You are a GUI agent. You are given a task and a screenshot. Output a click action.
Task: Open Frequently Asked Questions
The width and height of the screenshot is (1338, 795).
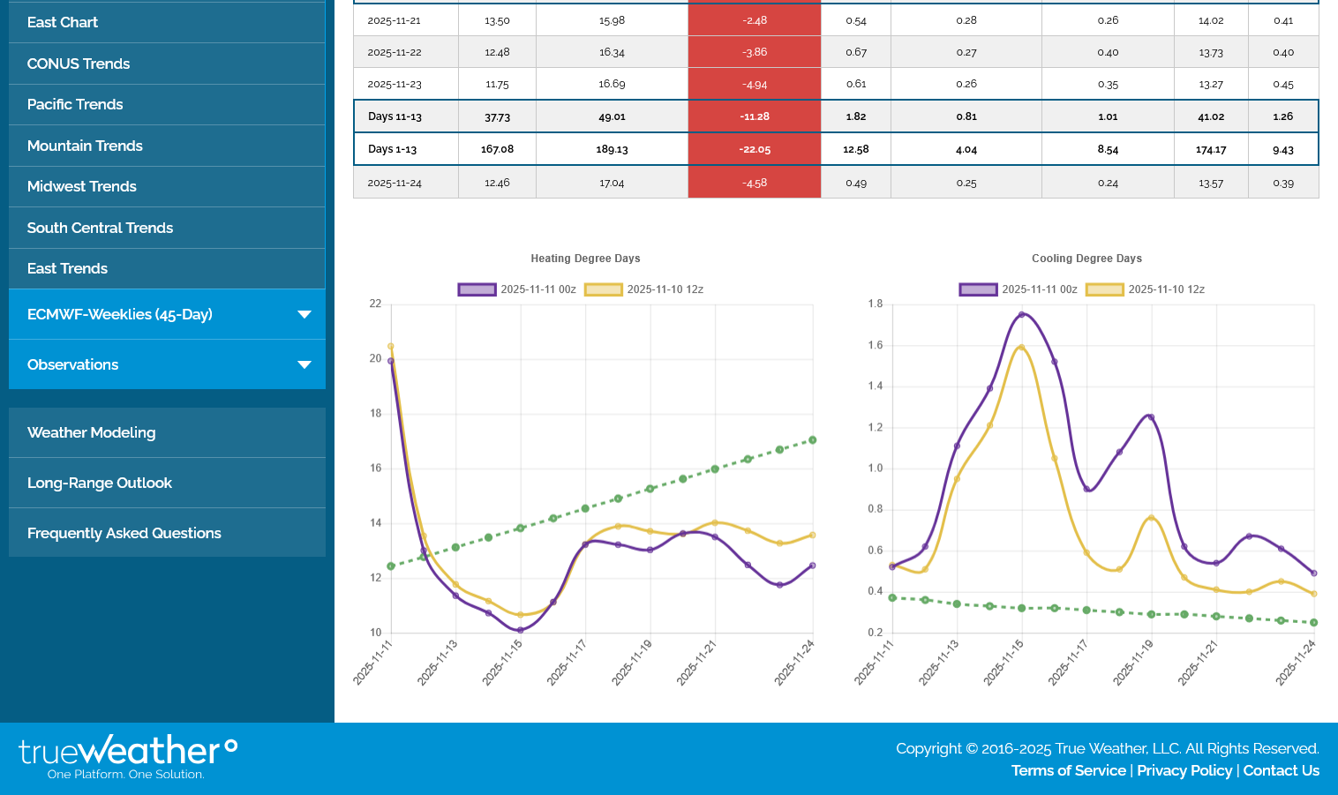tap(124, 533)
